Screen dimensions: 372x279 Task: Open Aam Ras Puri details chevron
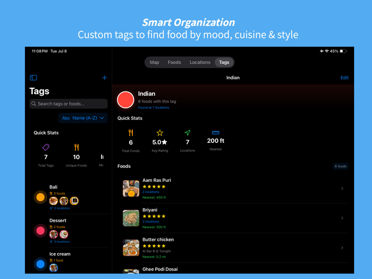(x=342, y=188)
